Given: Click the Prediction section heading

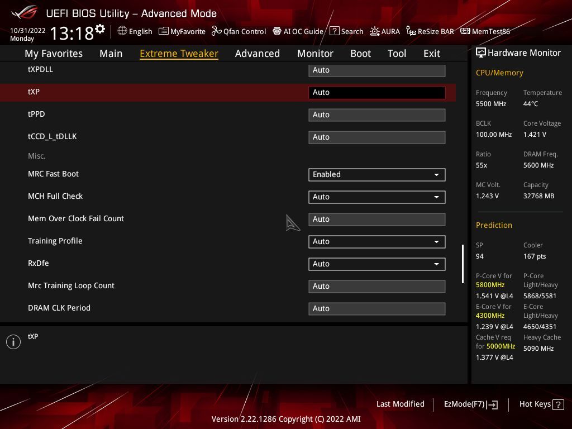Looking at the screenshot, I should click(x=494, y=225).
